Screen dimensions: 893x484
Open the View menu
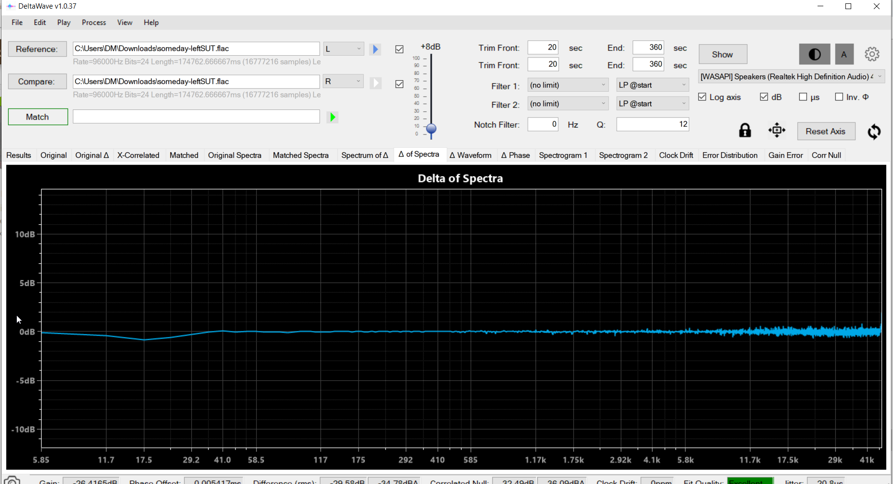point(124,23)
